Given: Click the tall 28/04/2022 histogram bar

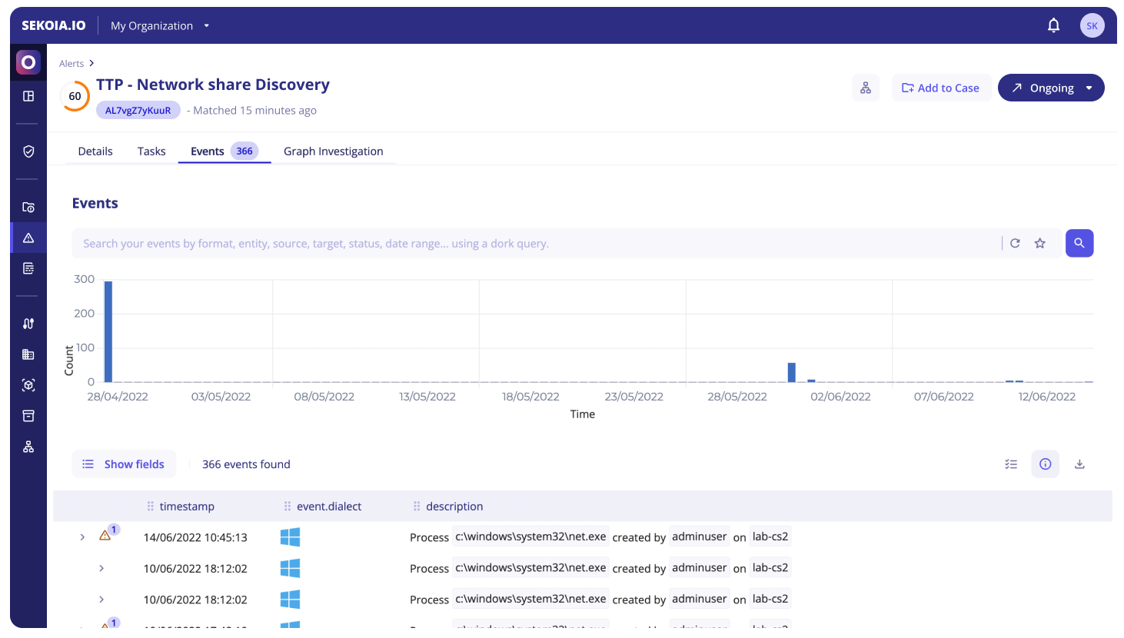Looking at the screenshot, I should tap(108, 332).
